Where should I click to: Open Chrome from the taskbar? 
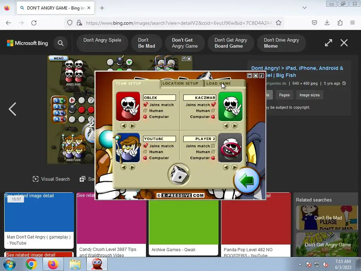point(31,264)
